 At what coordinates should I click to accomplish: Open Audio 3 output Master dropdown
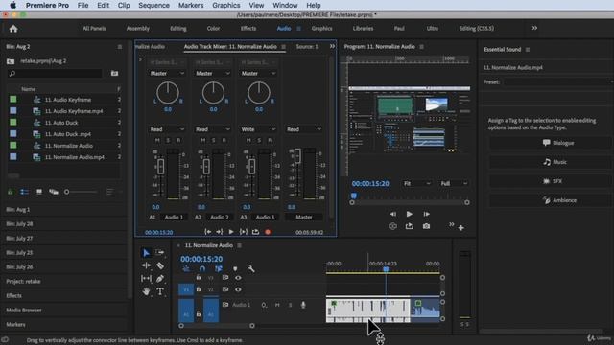(x=258, y=73)
